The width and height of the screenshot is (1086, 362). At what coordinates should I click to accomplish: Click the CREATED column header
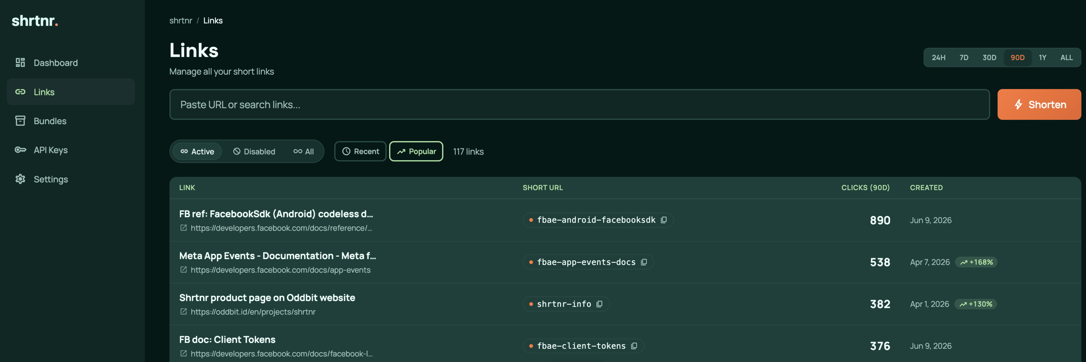point(926,188)
